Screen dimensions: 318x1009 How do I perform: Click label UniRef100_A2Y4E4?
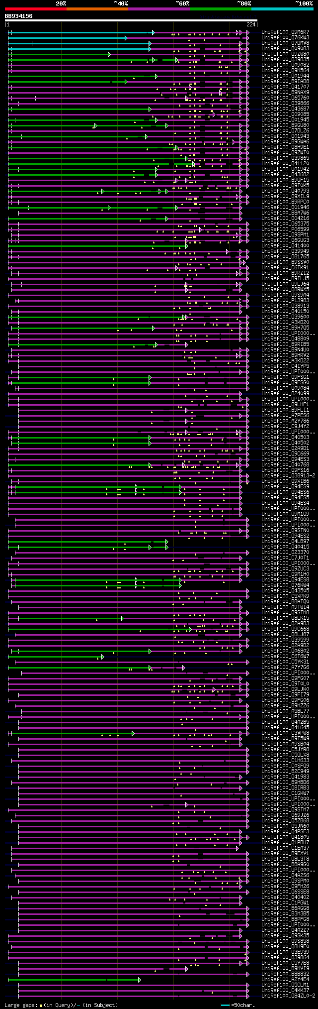coord(285,979)
